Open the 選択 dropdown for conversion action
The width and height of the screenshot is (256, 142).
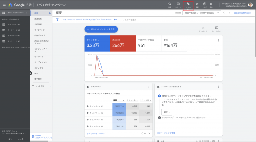167,112
